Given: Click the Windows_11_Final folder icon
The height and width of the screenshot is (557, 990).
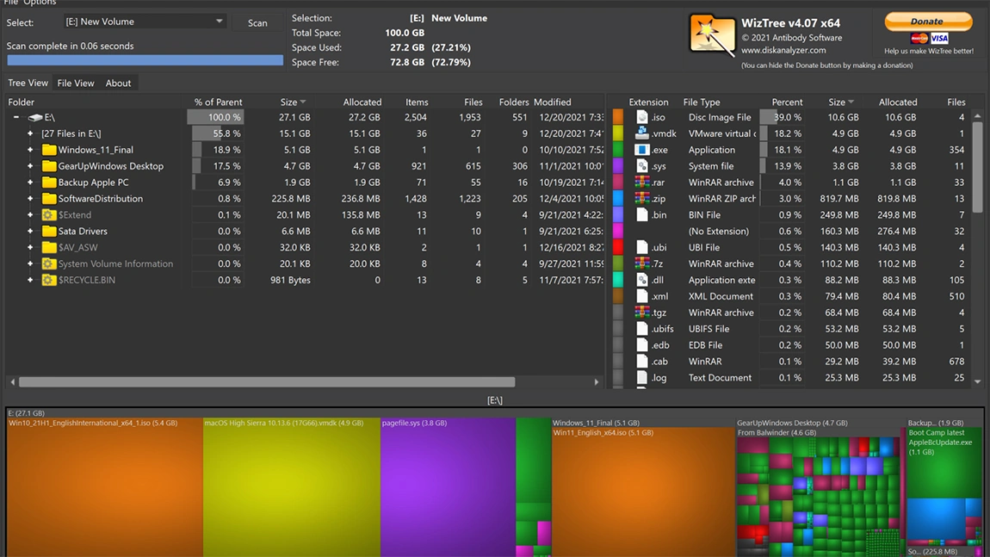Looking at the screenshot, I should tap(49, 150).
